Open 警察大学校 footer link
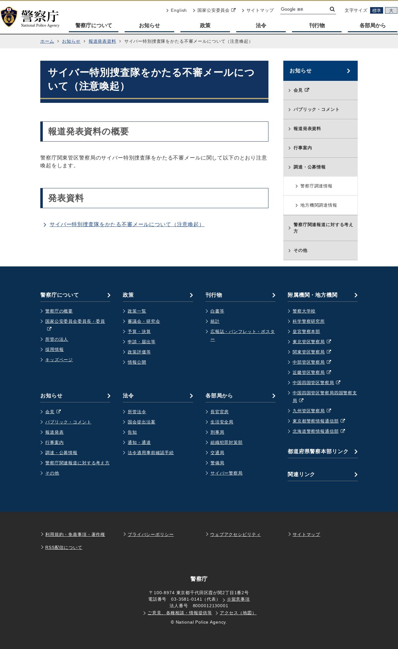Image resolution: width=398 pixels, height=649 pixels. (x=304, y=311)
